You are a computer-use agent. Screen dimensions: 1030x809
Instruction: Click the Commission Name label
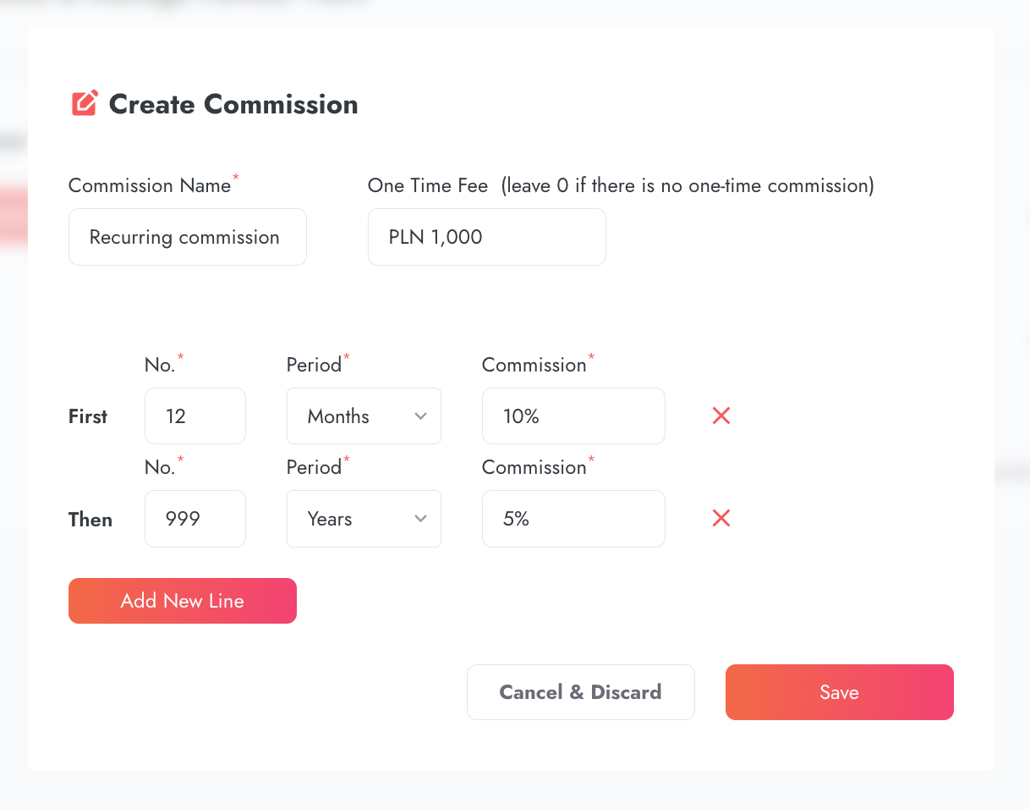[150, 186]
